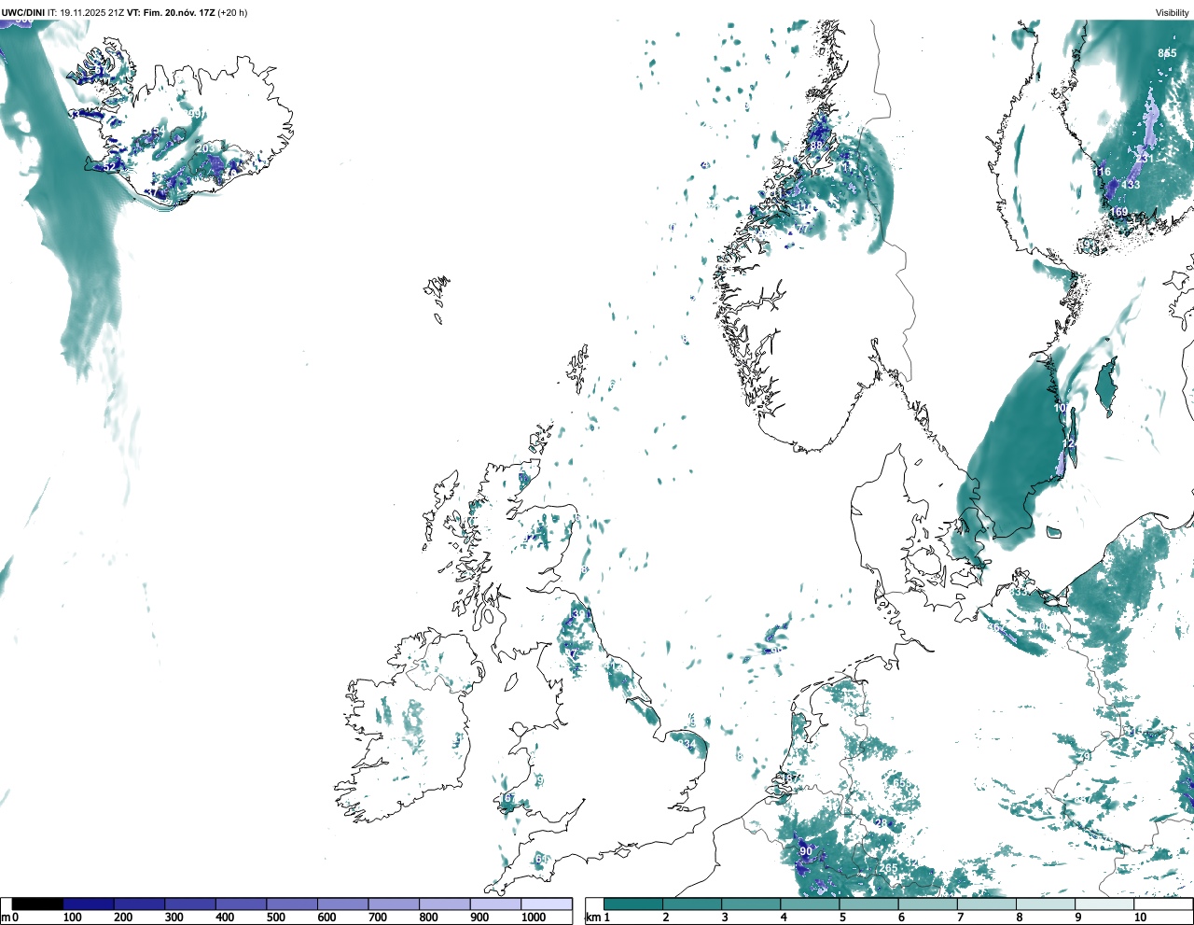The height and width of the screenshot is (925, 1194).
Task: Select the 7–8 km legend swatch
Action: point(988,904)
